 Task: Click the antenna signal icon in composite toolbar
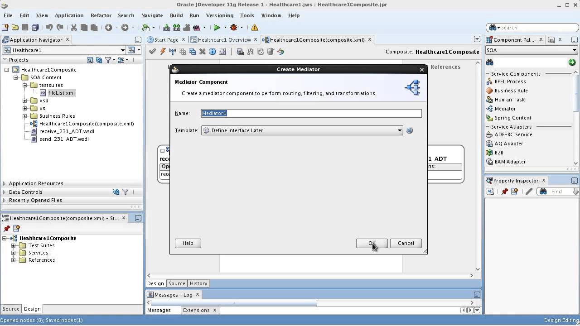[x=172, y=52]
